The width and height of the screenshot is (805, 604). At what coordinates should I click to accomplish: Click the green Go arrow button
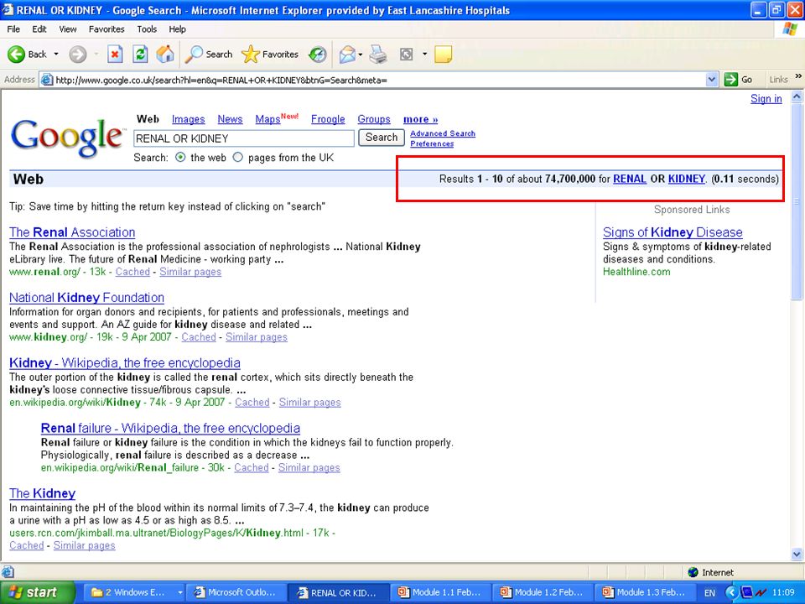coord(730,80)
